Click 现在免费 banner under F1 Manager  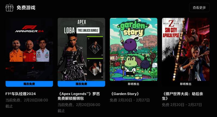click(x=29, y=84)
